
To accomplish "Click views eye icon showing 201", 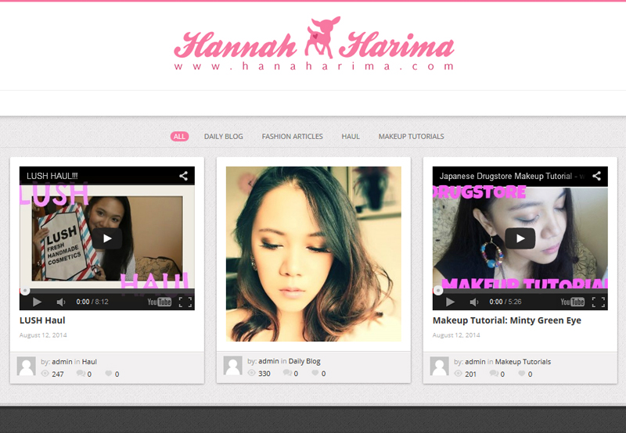I will 459,374.
